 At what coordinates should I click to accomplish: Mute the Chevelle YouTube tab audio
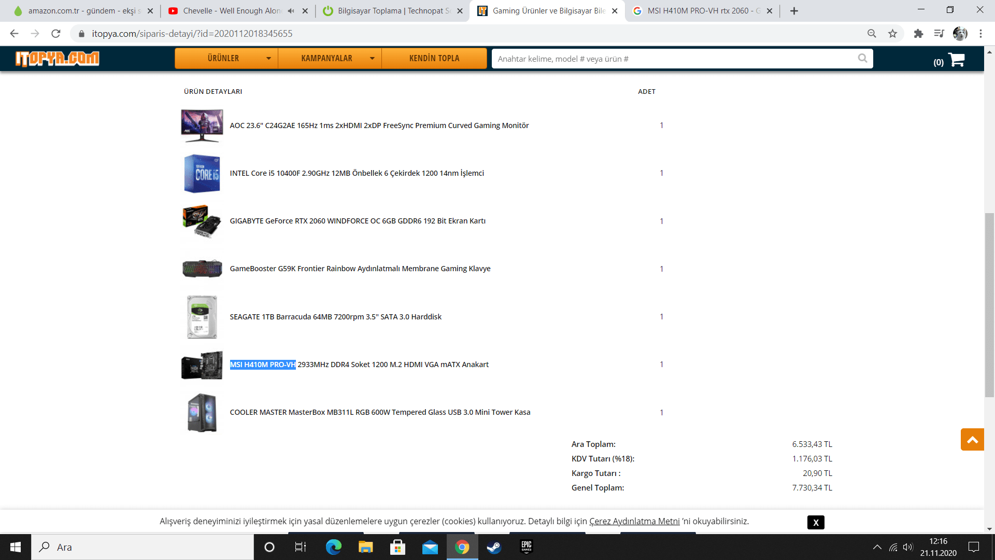[x=291, y=11]
